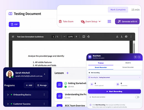
Task: Click the hamburger list icon beside Exam Setup
Action: tap(109, 21)
